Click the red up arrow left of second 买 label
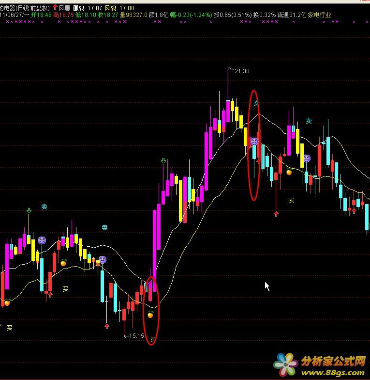370x380 pixels. click(50, 295)
